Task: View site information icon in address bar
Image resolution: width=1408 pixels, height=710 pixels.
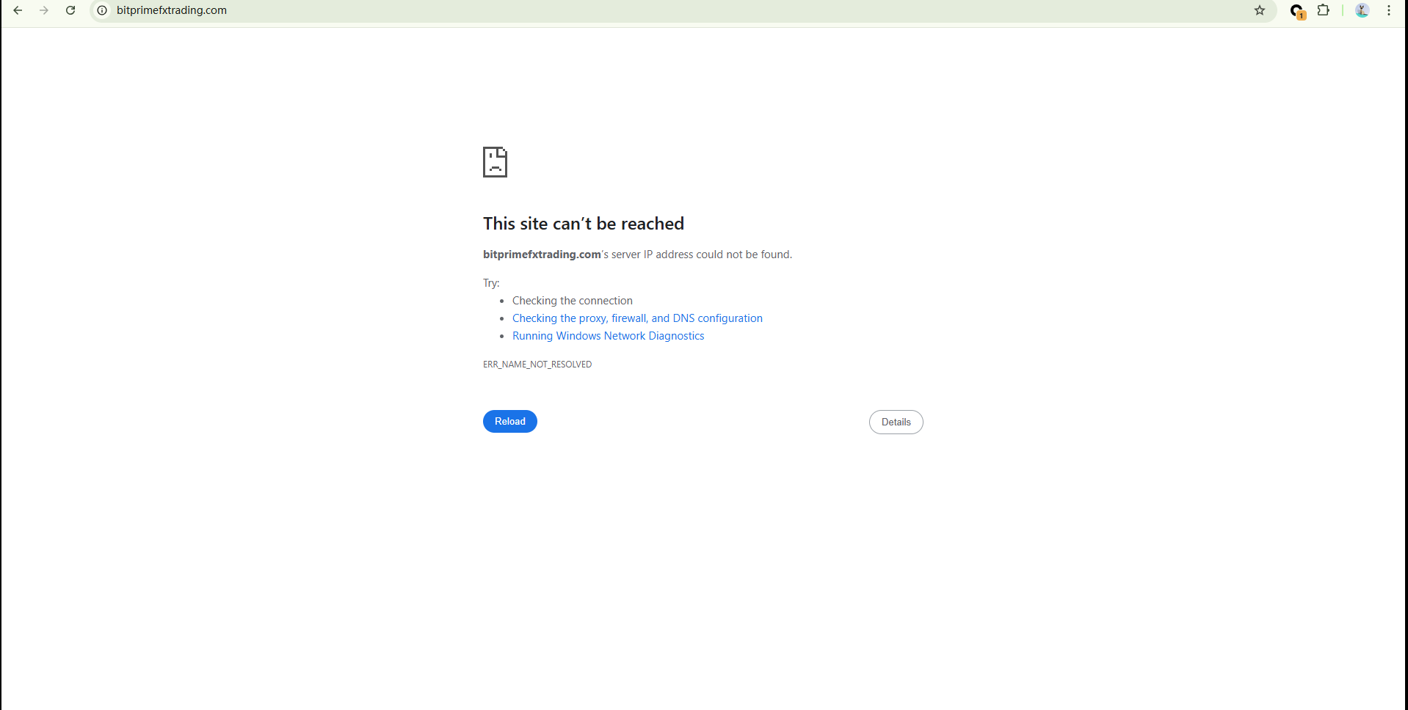Action: coord(102,10)
